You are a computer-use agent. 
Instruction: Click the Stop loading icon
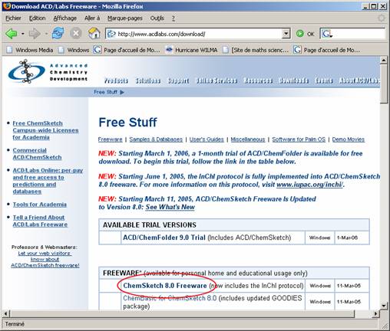coord(76,34)
